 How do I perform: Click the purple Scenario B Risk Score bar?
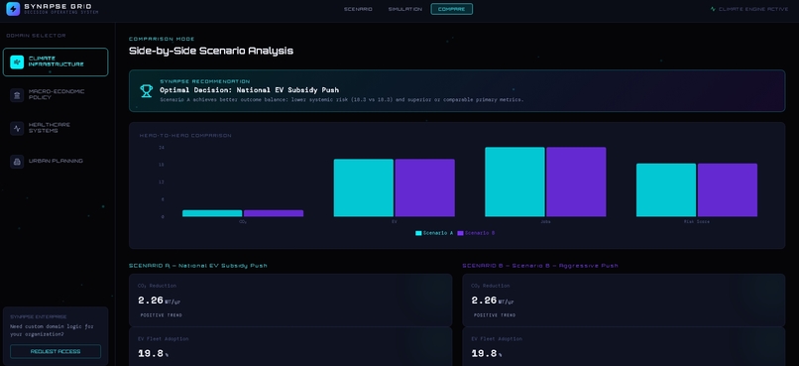point(728,190)
